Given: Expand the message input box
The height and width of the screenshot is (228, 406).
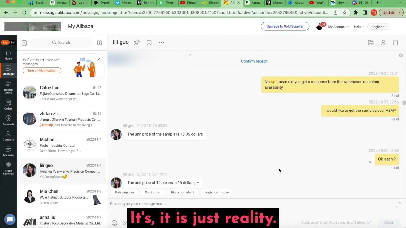Looking at the screenshot, I should click(x=398, y=205).
